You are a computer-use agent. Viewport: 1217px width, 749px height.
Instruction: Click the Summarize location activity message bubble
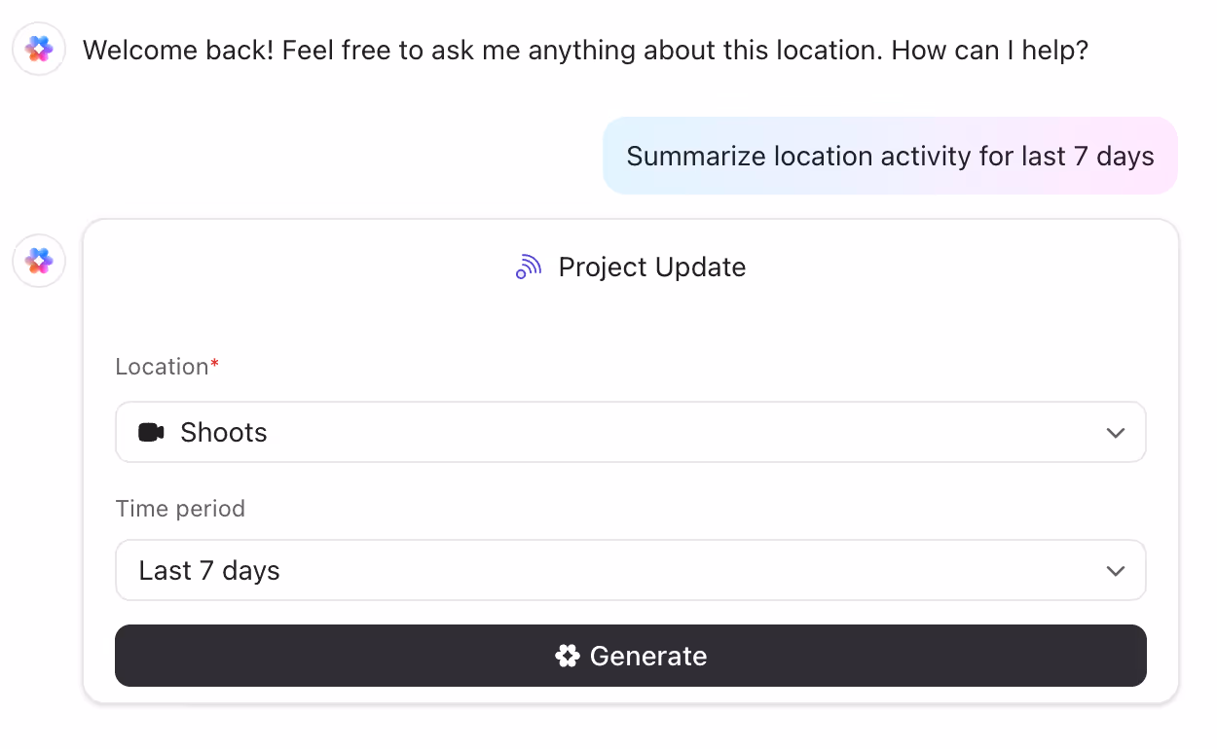click(890, 156)
